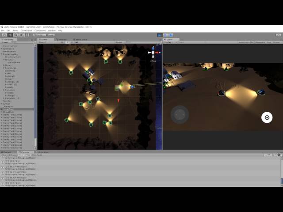Click the scene gizmo center cube
283x212 pixels.
(x=153, y=53)
